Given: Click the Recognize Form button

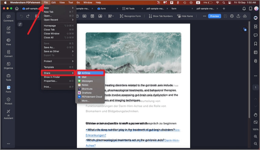Looking at the screenshot, I should (130, 16).
